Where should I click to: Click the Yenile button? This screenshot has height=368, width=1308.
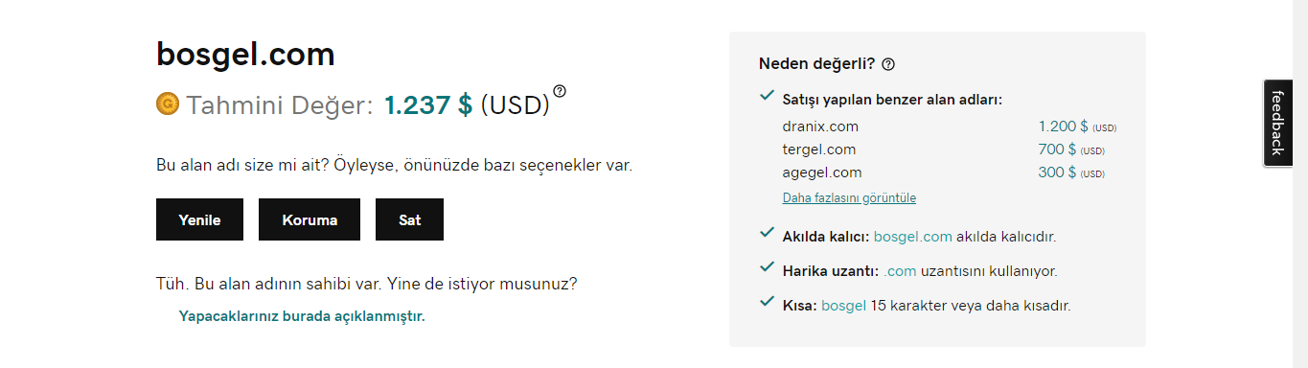[x=199, y=219]
